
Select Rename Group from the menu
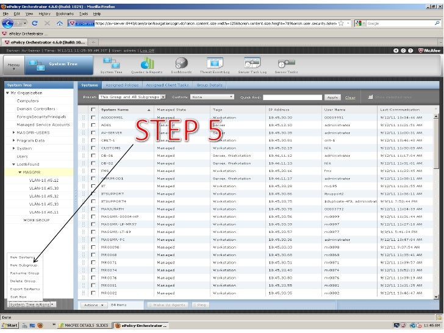click(x=24, y=273)
